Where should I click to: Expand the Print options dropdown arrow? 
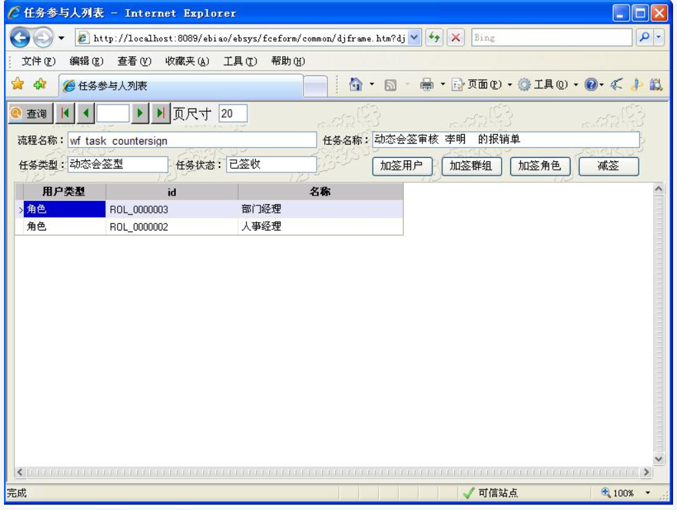[442, 84]
